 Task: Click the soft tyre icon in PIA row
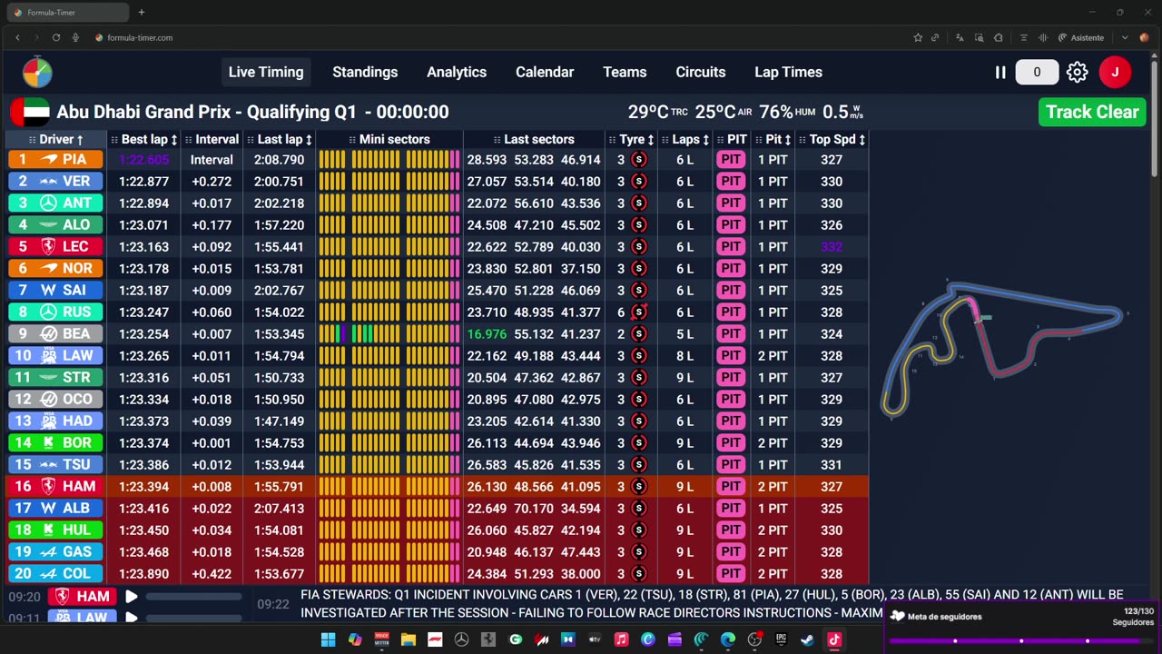[638, 160]
